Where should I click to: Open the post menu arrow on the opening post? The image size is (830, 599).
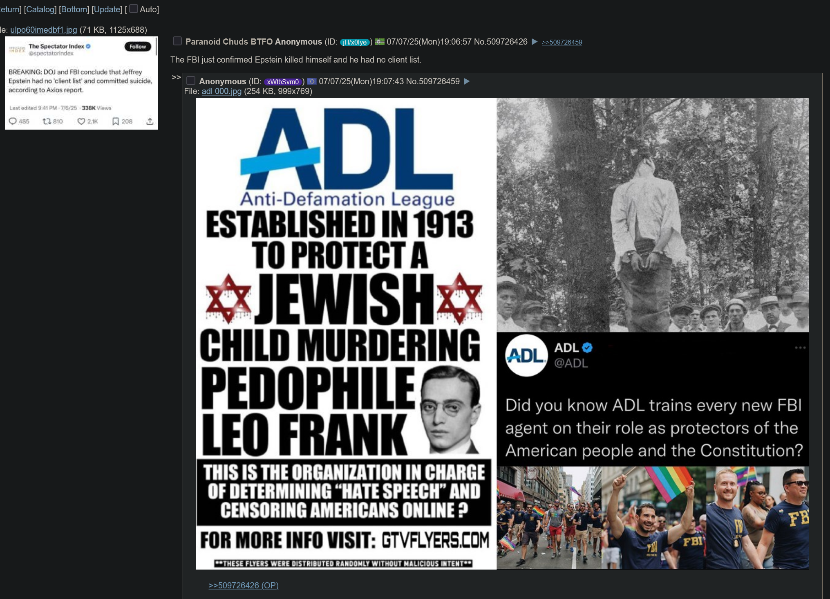tap(534, 42)
